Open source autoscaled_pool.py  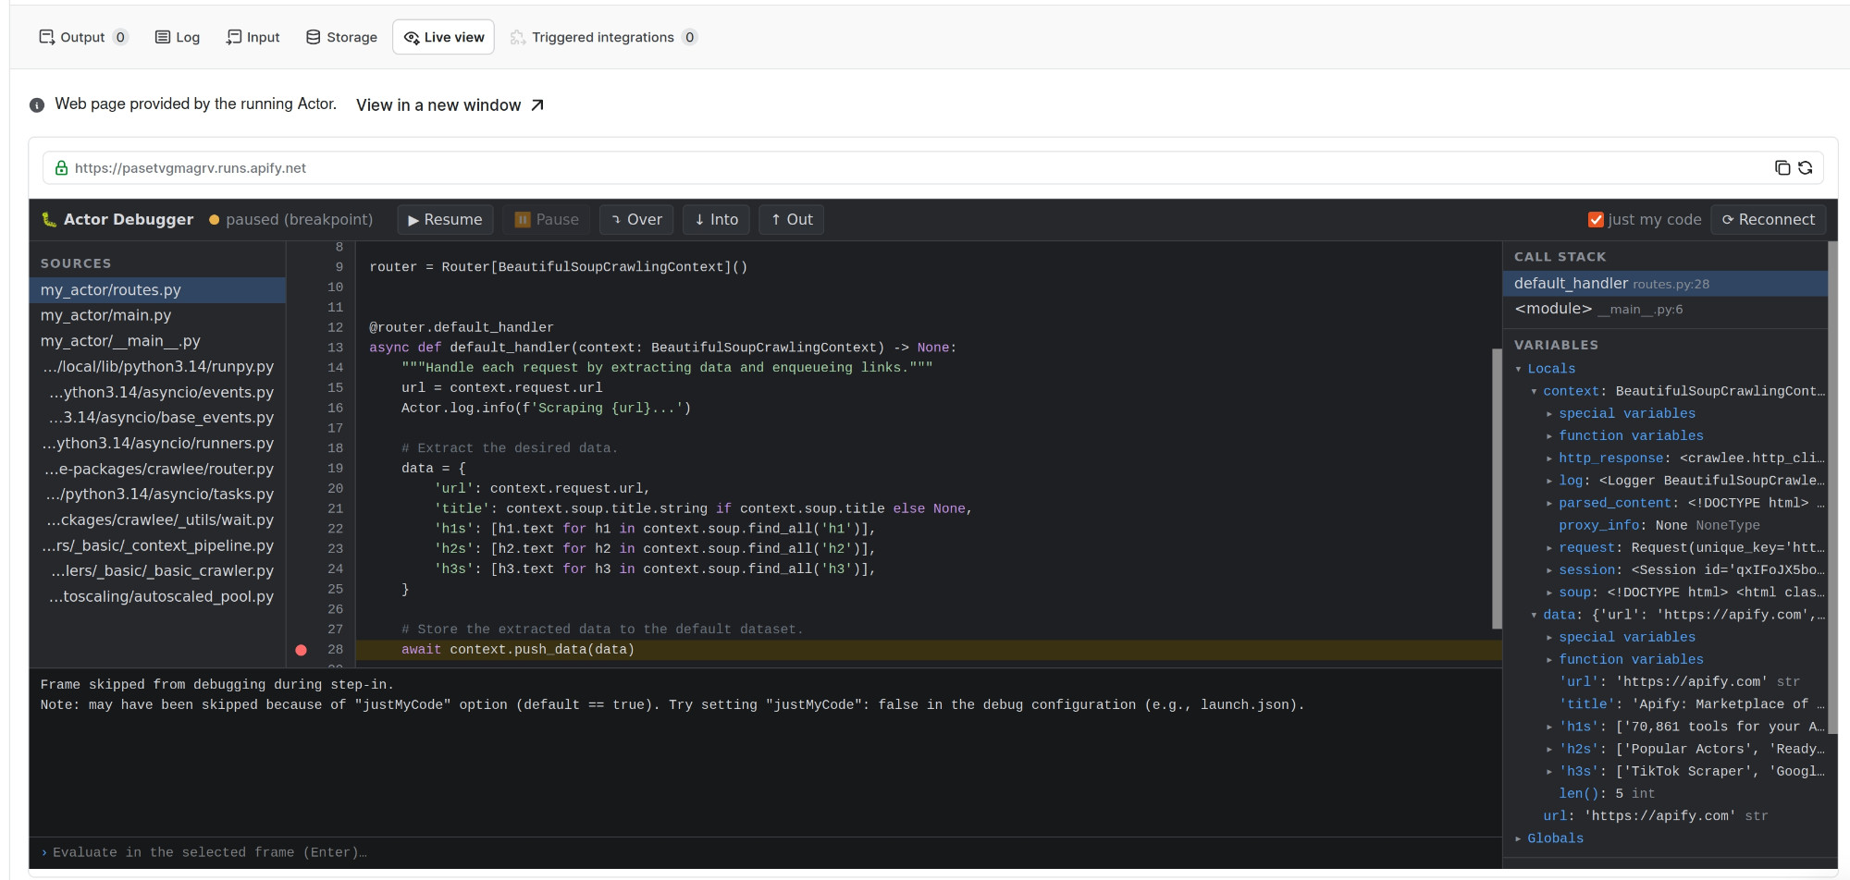point(157,597)
